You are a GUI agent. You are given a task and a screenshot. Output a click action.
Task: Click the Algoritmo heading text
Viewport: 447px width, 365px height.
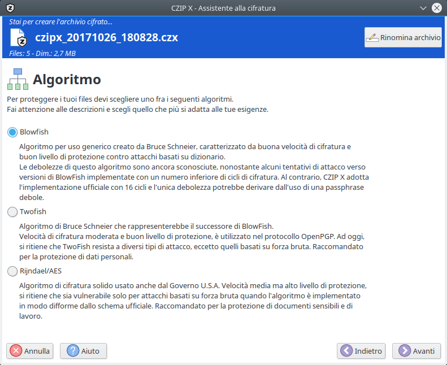67,80
